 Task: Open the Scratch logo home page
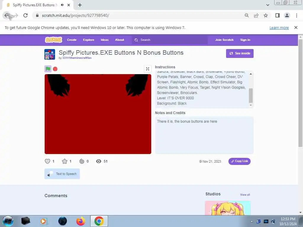(x=54, y=40)
